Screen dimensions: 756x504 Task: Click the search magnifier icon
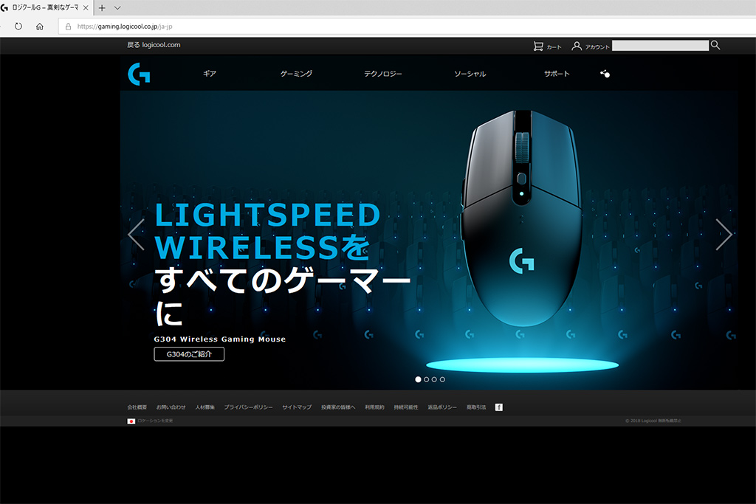point(715,45)
